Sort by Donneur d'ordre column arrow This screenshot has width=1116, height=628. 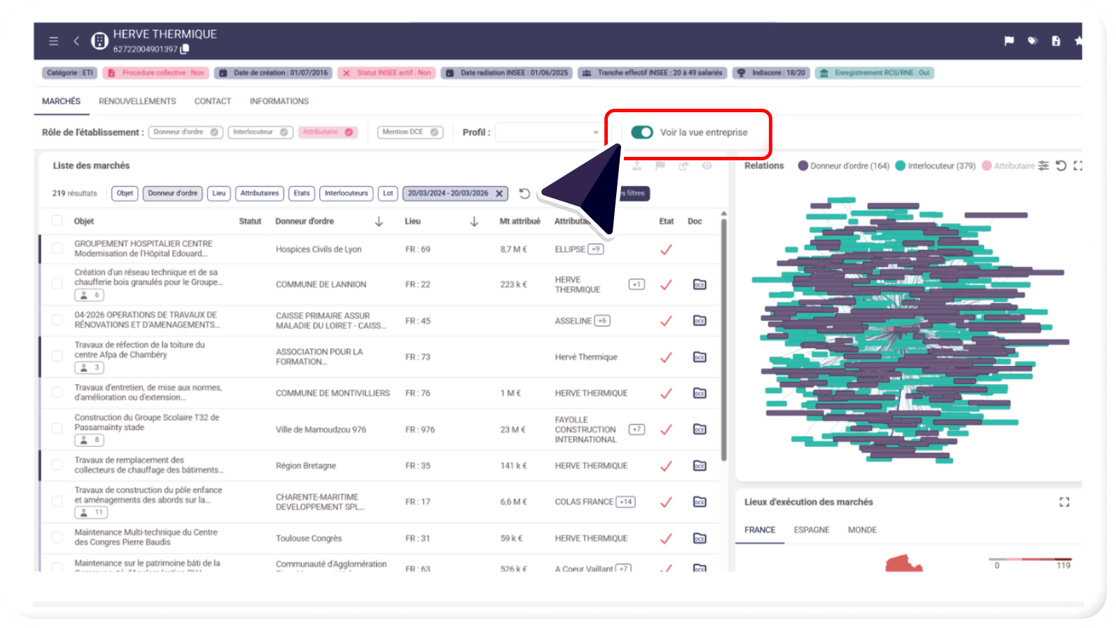pos(379,222)
